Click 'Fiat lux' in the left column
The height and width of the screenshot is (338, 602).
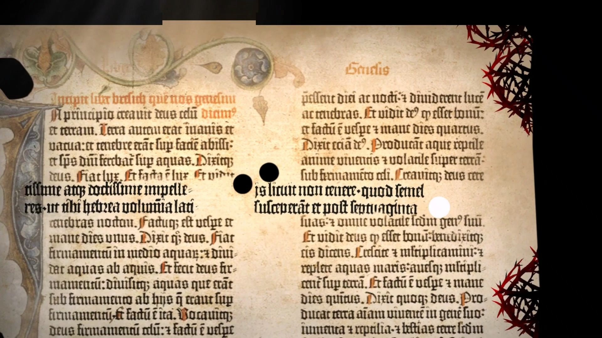(98, 177)
